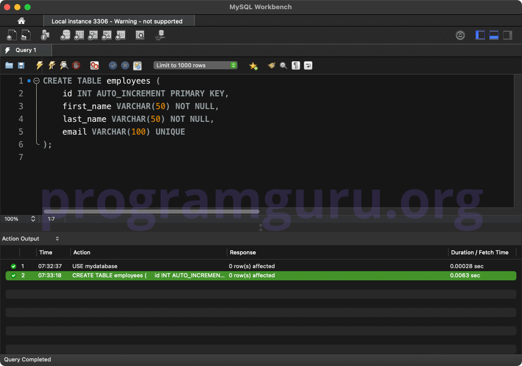This screenshot has height=366, width=522.
Task: Click the 1:7 cursor position indicator
Action: pos(51,219)
